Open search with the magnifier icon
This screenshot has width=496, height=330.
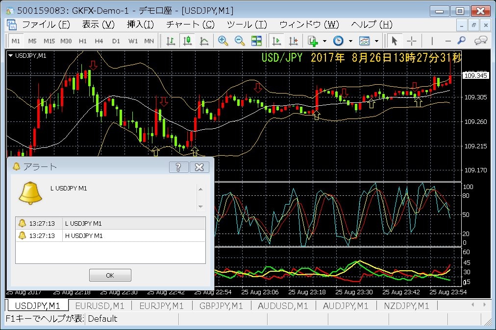click(462, 41)
